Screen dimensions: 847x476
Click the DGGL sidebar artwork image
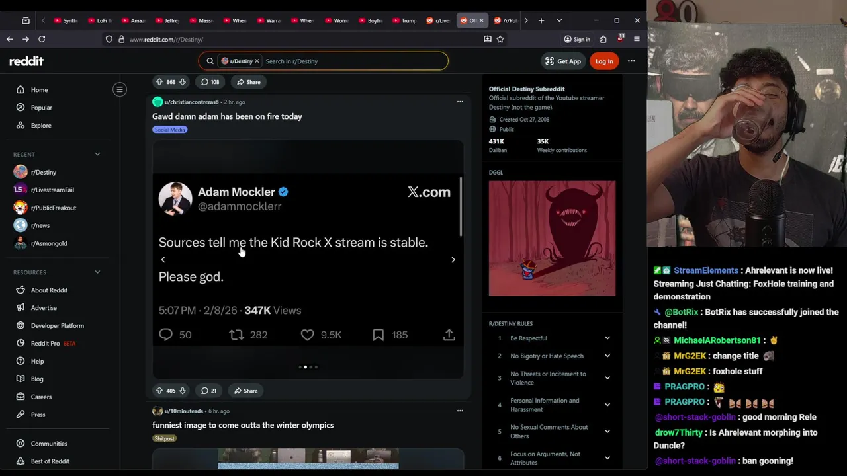pos(552,238)
